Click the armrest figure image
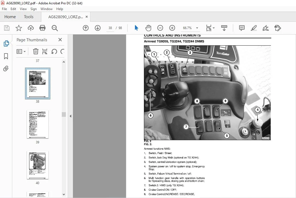Screen dimensions: 296x198 pos(207,93)
